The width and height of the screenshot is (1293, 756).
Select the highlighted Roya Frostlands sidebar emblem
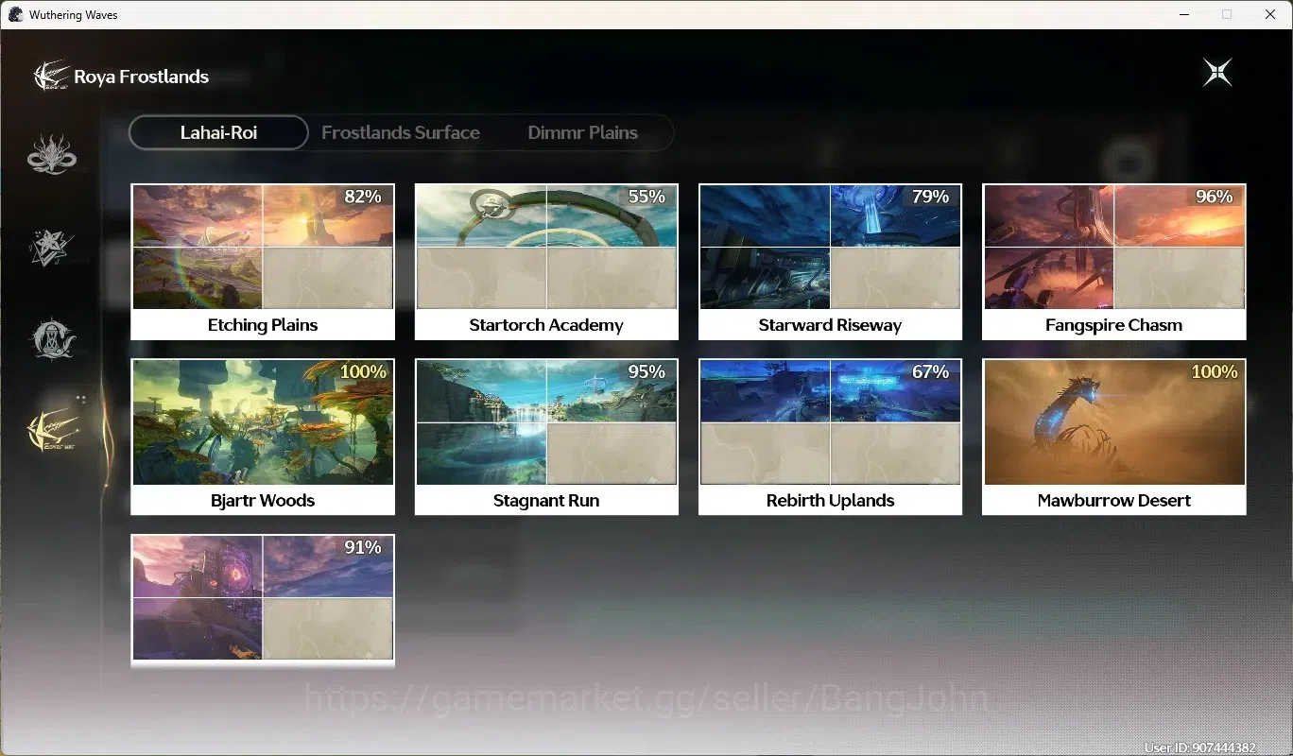click(x=53, y=431)
